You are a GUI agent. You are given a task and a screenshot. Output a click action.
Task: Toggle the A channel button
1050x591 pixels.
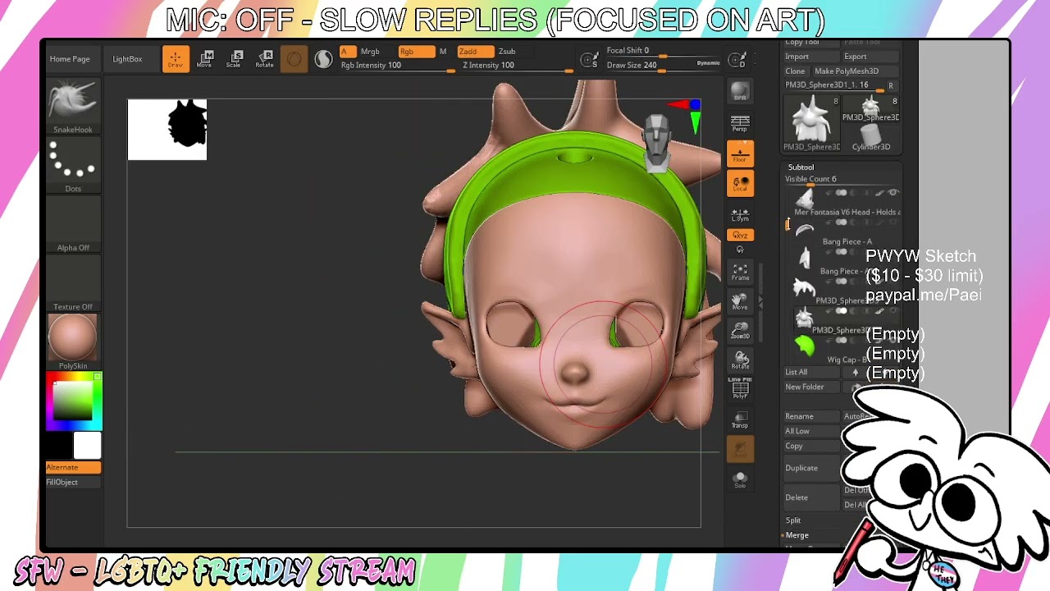click(x=348, y=51)
